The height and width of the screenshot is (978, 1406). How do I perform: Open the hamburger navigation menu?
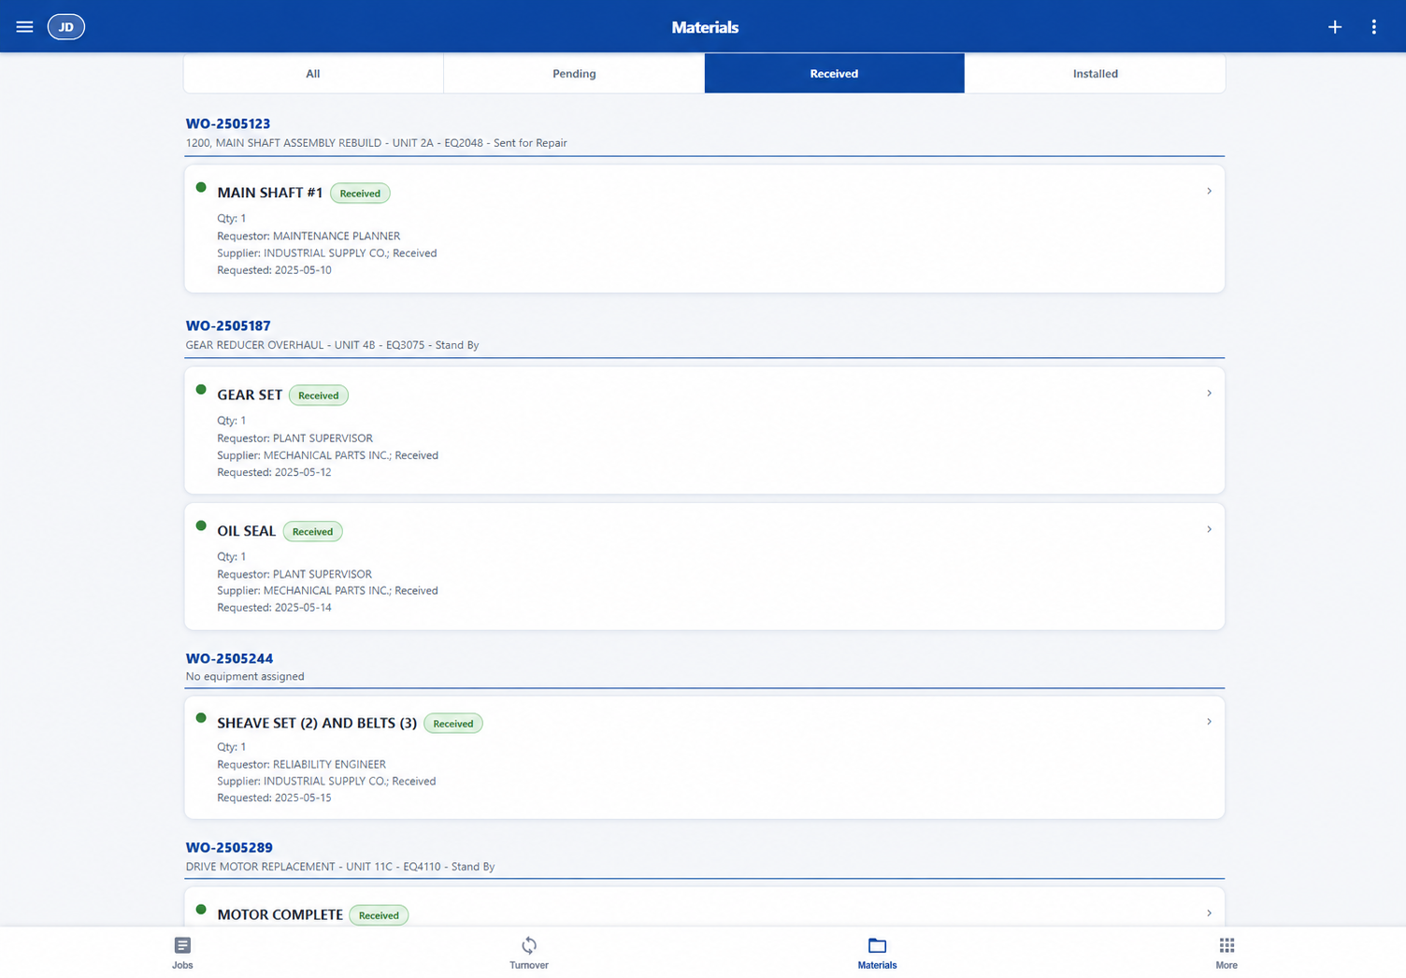[24, 27]
